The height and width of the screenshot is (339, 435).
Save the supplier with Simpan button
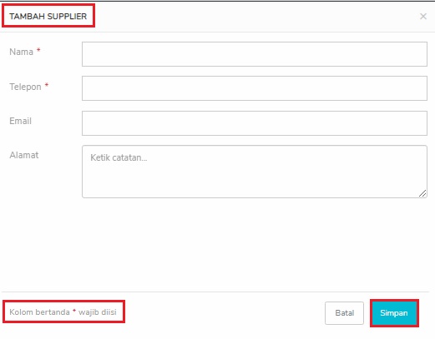tap(394, 313)
